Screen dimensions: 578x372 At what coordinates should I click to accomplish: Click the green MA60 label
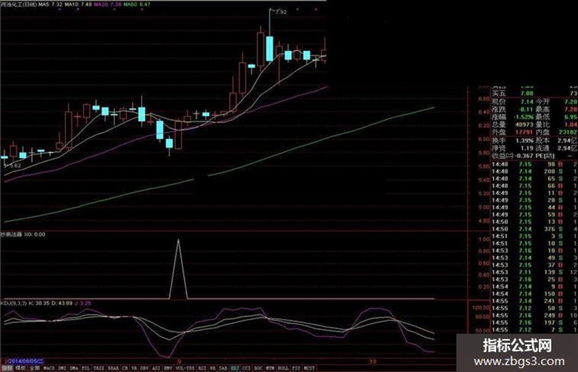tap(137, 4)
